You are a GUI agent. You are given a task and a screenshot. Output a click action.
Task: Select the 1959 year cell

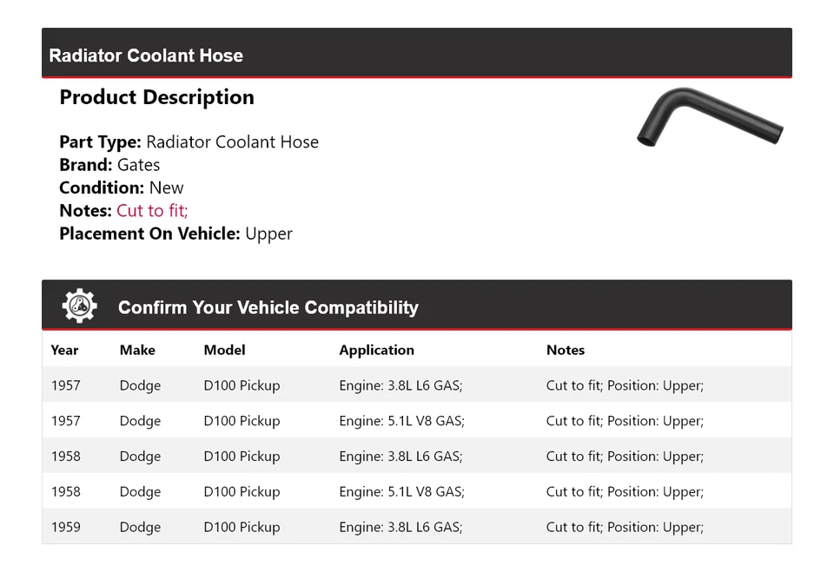(x=65, y=527)
